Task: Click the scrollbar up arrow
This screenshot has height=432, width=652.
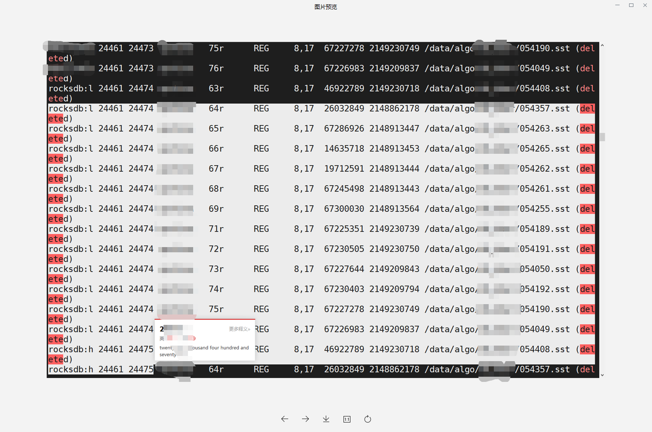Action: (x=602, y=45)
